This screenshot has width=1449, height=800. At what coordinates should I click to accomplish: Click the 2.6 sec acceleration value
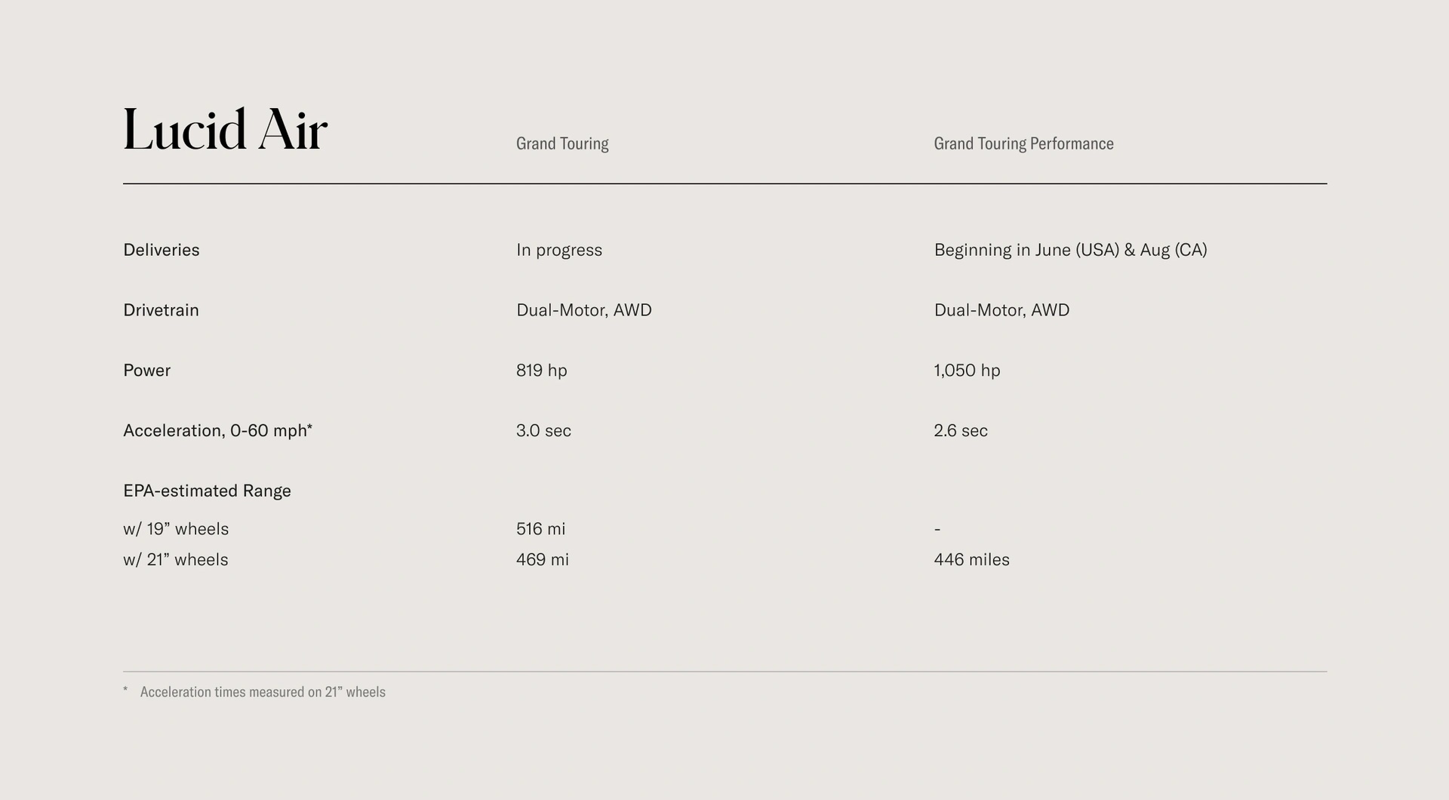[x=961, y=431]
